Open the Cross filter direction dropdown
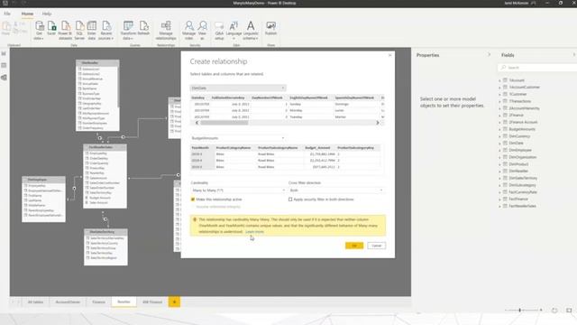This screenshot has width=577, height=325. coord(336,190)
